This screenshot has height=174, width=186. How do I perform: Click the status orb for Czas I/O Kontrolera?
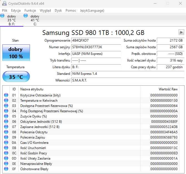coord(6,142)
